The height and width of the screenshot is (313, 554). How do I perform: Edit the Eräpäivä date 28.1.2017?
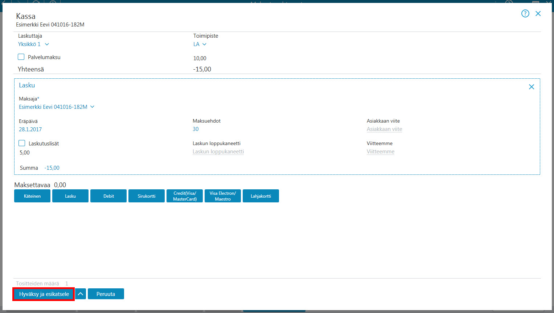[30, 129]
